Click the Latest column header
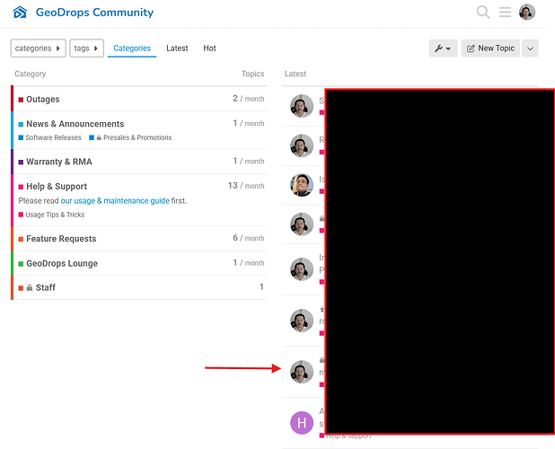Viewport: 555px width, 449px height. [x=295, y=74]
